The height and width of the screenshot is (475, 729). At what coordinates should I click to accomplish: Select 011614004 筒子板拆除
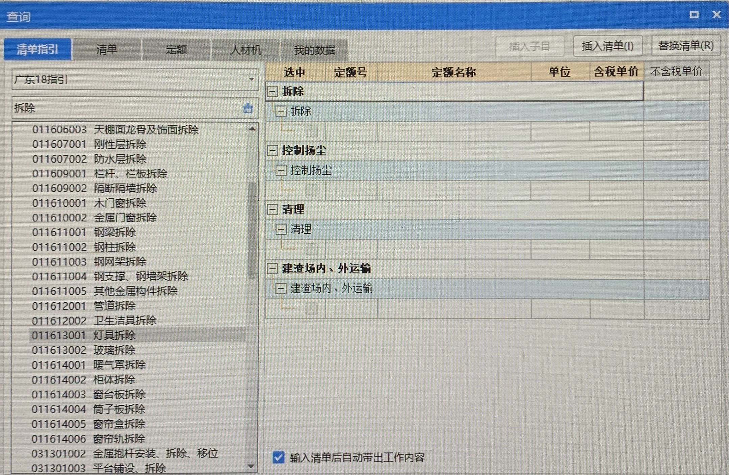coord(88,409)
